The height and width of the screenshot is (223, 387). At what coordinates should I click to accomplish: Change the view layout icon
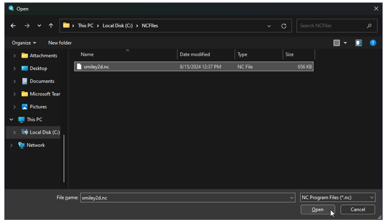point(336,43)
